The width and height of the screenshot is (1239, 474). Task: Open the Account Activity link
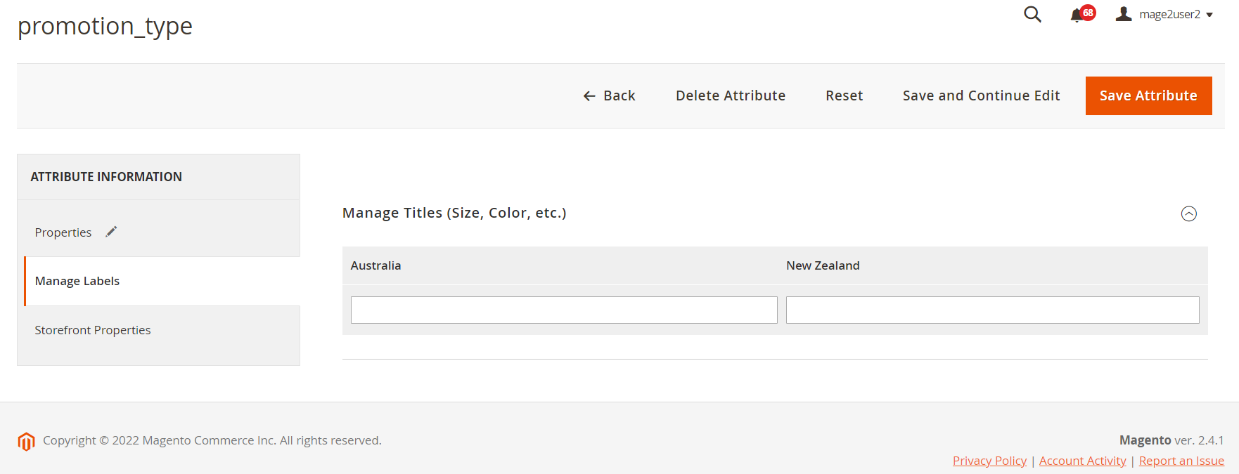(x=1082, y=460)
